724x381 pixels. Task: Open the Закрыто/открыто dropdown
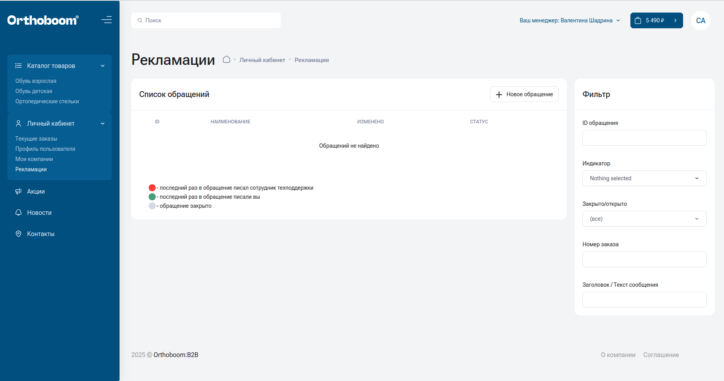coord(644,219)
